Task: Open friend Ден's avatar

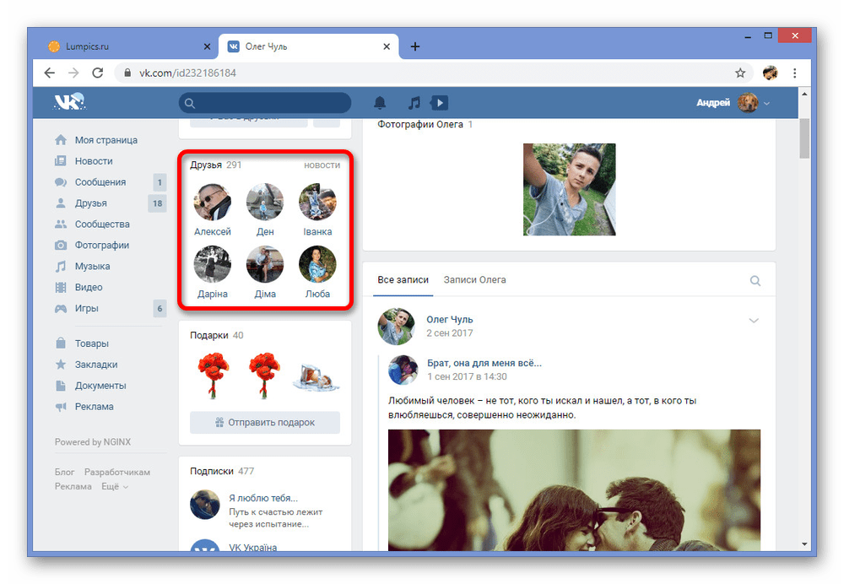Action: 265,202
